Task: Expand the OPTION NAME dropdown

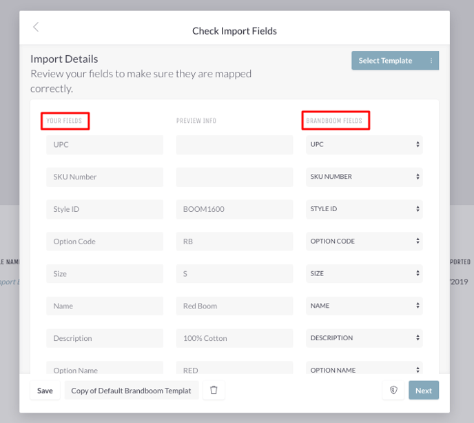Action: point(364,368)
